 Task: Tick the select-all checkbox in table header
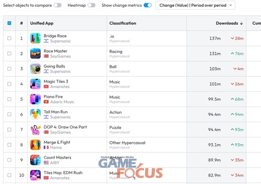[x=9, y=23]
